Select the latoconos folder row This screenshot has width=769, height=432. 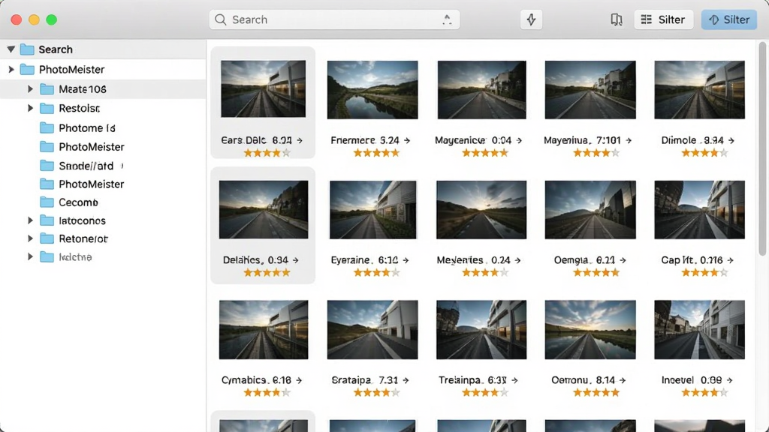click(103, 221)
